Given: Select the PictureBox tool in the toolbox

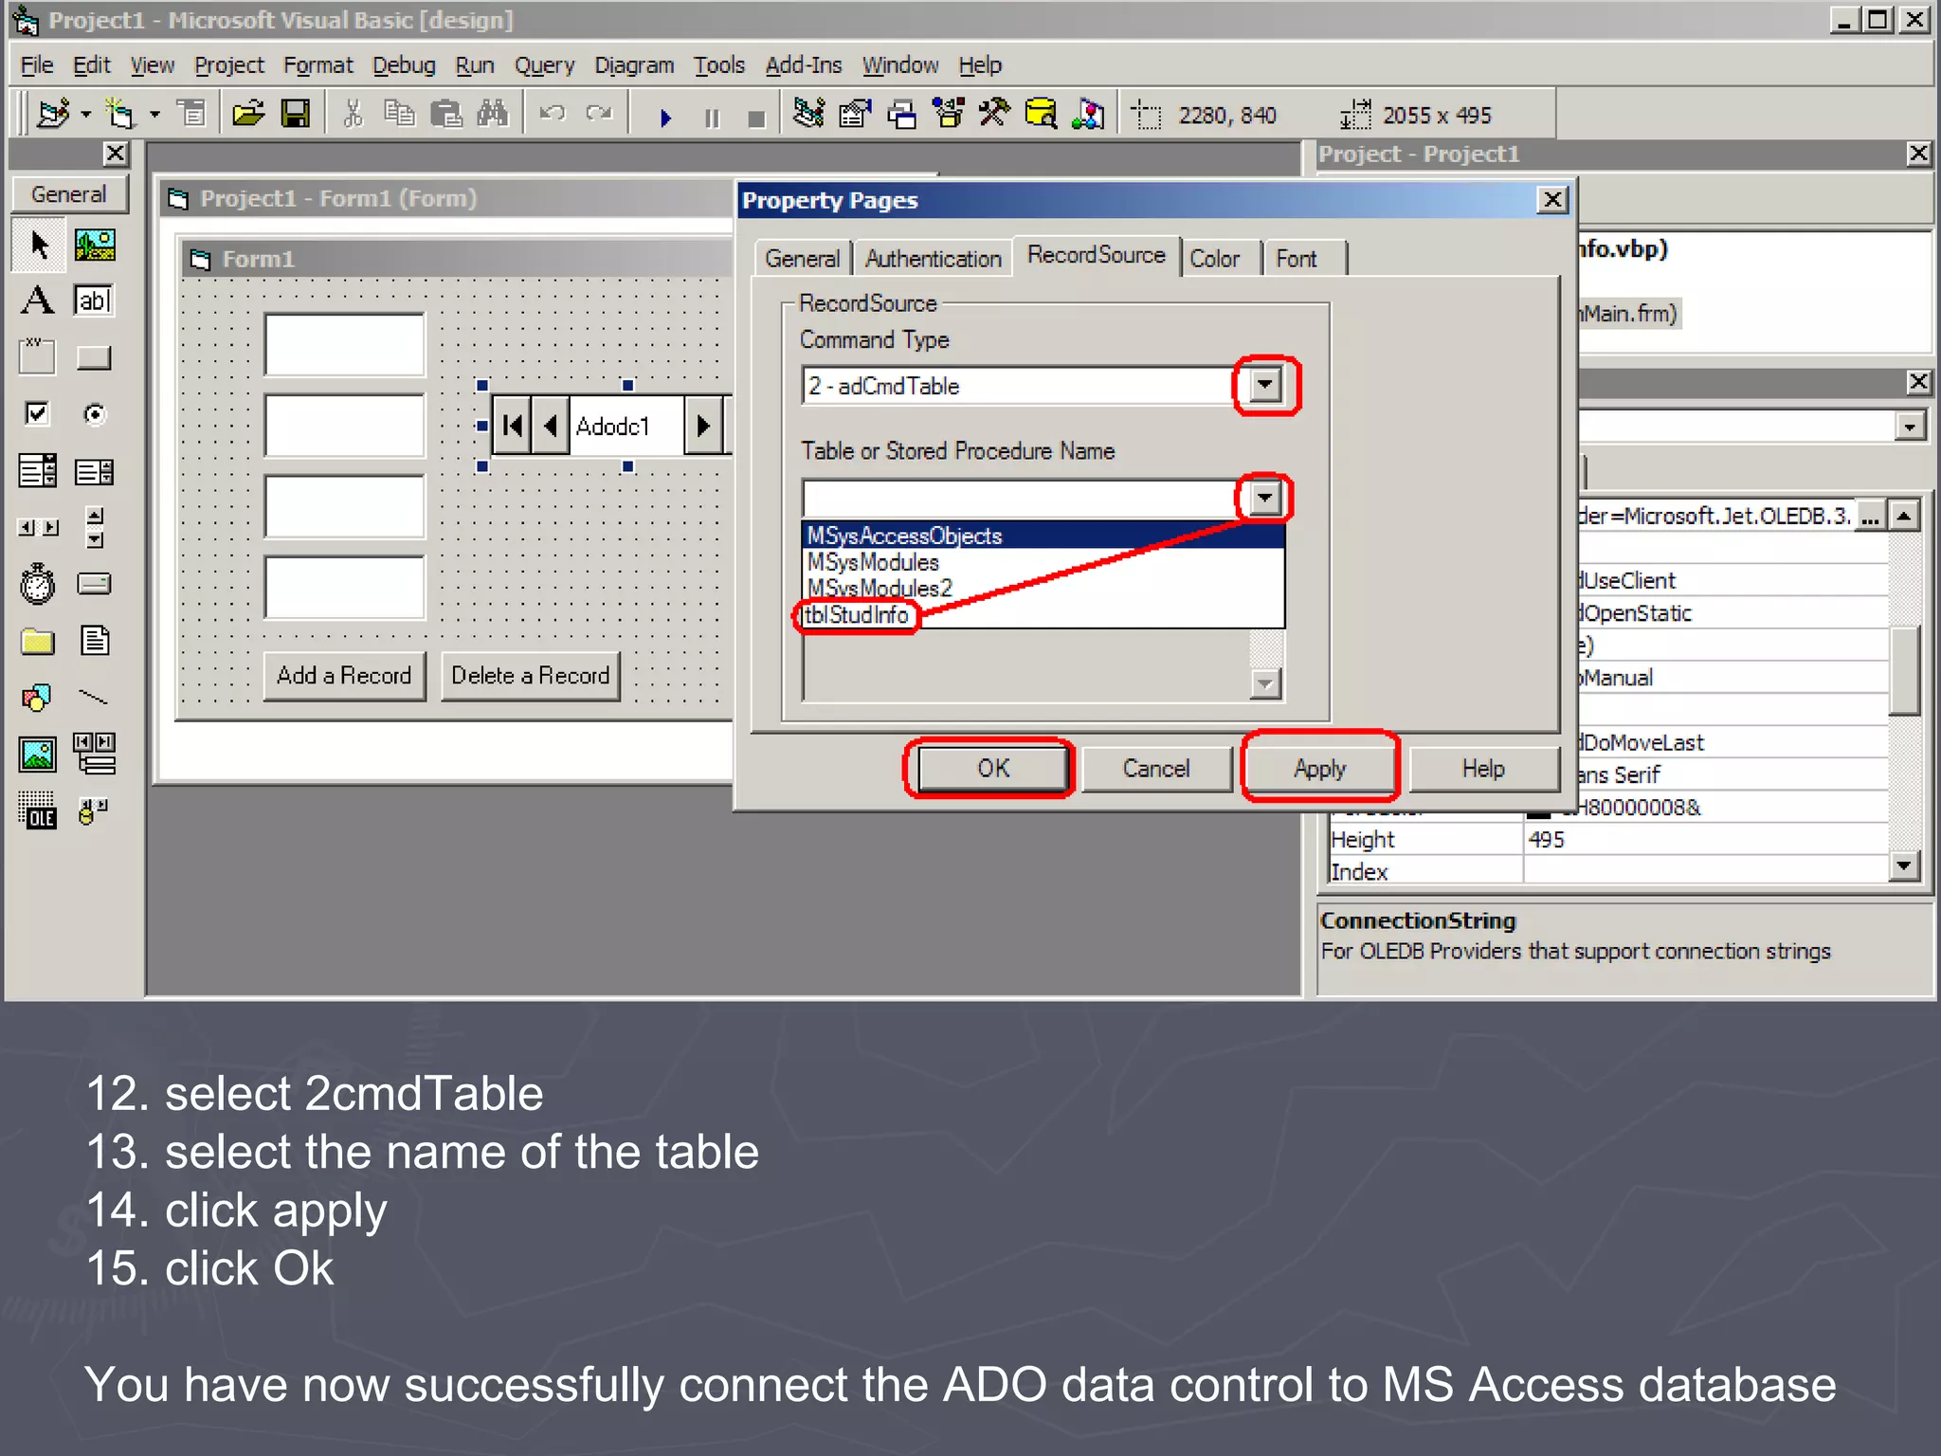Looking at the screenshot, I should pos(95,246).
